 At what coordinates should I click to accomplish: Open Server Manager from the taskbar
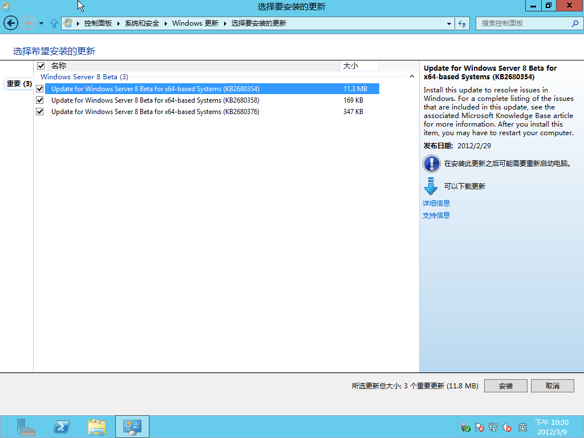(x=26, y=427)
